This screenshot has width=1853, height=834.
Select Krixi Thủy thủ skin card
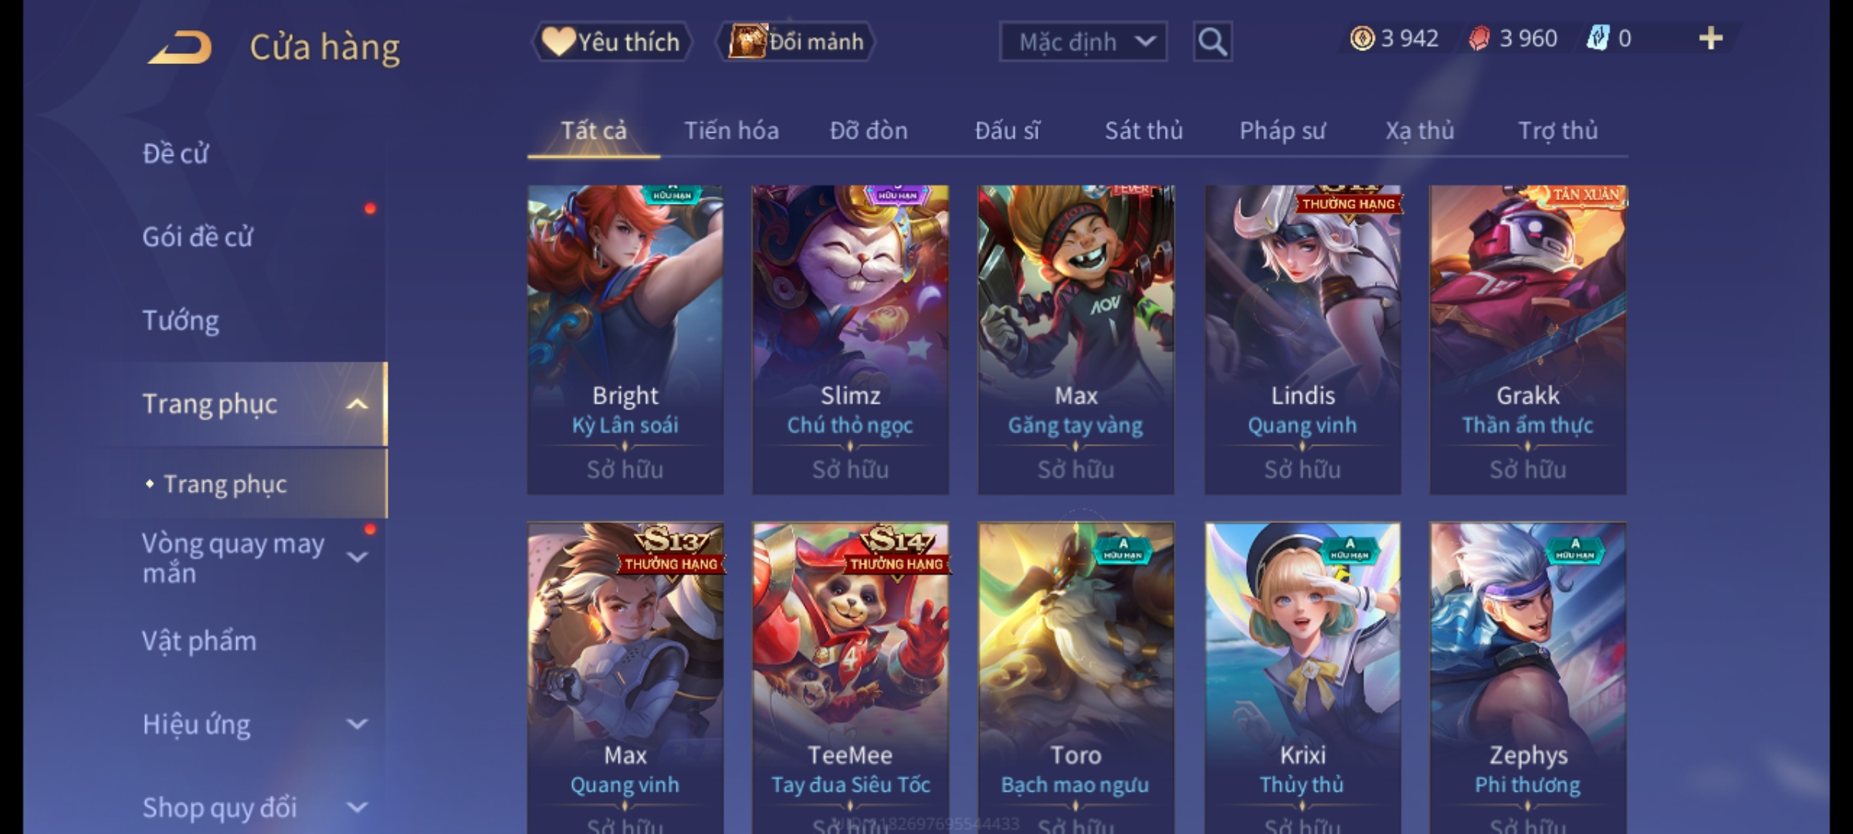pos(1303,678)
